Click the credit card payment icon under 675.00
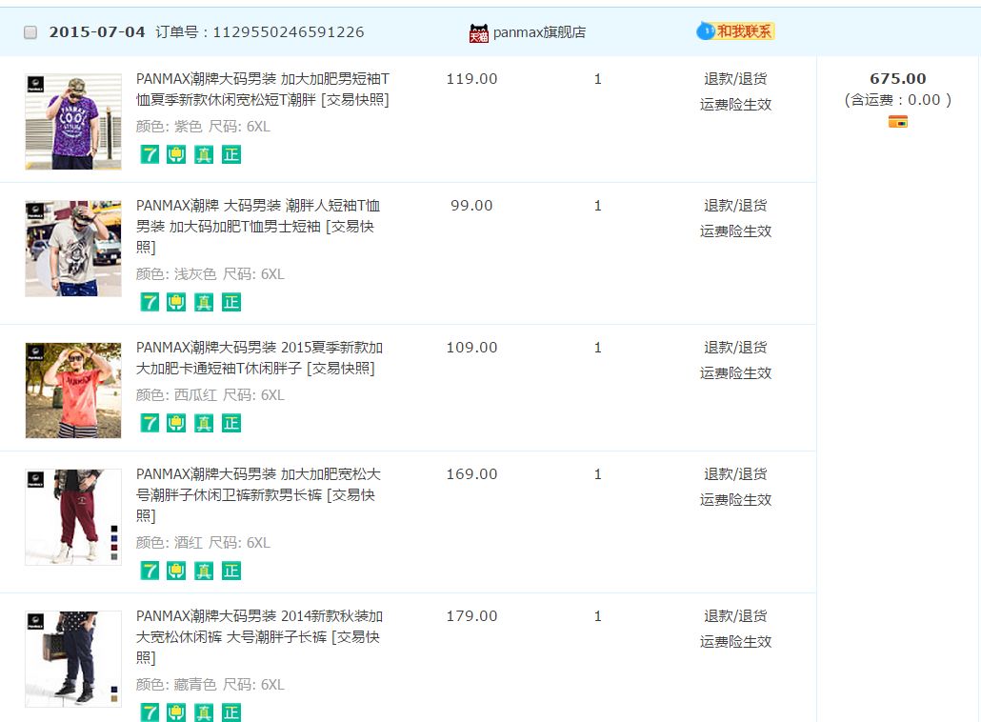Viewport: 981px width, 722px height. point(897,121)
